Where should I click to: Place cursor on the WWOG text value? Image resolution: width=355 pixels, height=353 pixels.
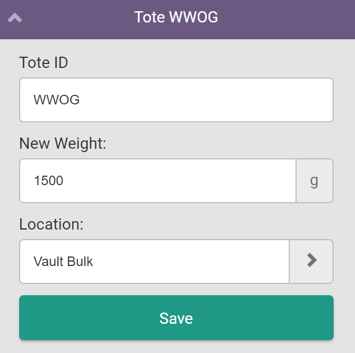57,100
